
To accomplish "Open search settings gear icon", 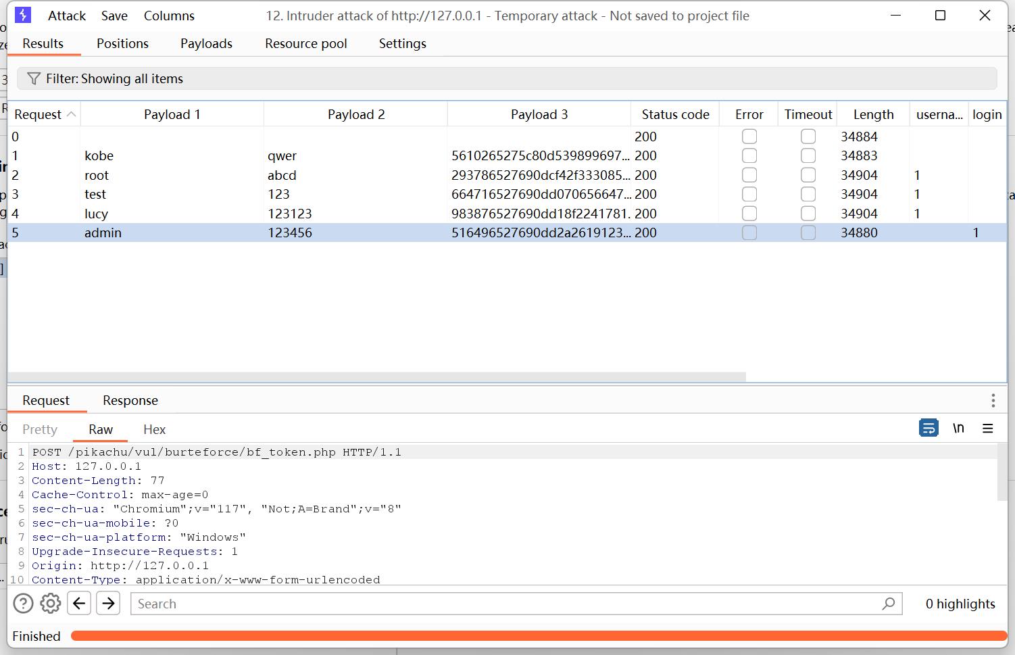I will pyautogui.click(x=51, y=603).
